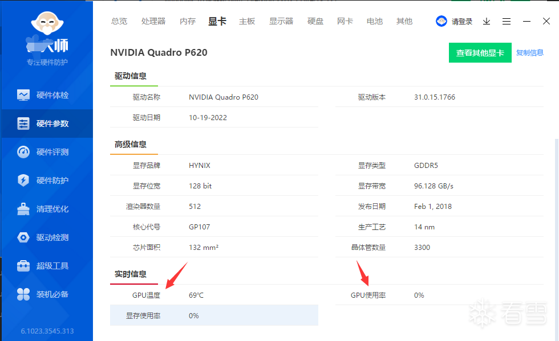Open the download arrow icon
The width and height of the screenshot is (559, 341).
(x=486, y=22)
